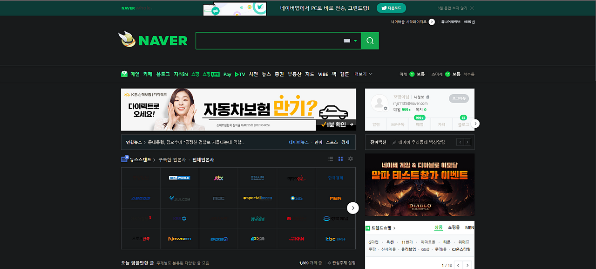Click the Naver logo with winged hat

tap(153, 40)
